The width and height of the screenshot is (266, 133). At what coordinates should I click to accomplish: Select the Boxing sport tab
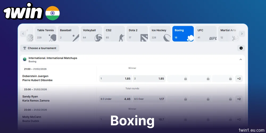[183, 34]
